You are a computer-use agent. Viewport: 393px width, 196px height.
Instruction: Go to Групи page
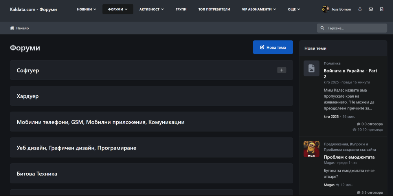[x=181, y=9]
